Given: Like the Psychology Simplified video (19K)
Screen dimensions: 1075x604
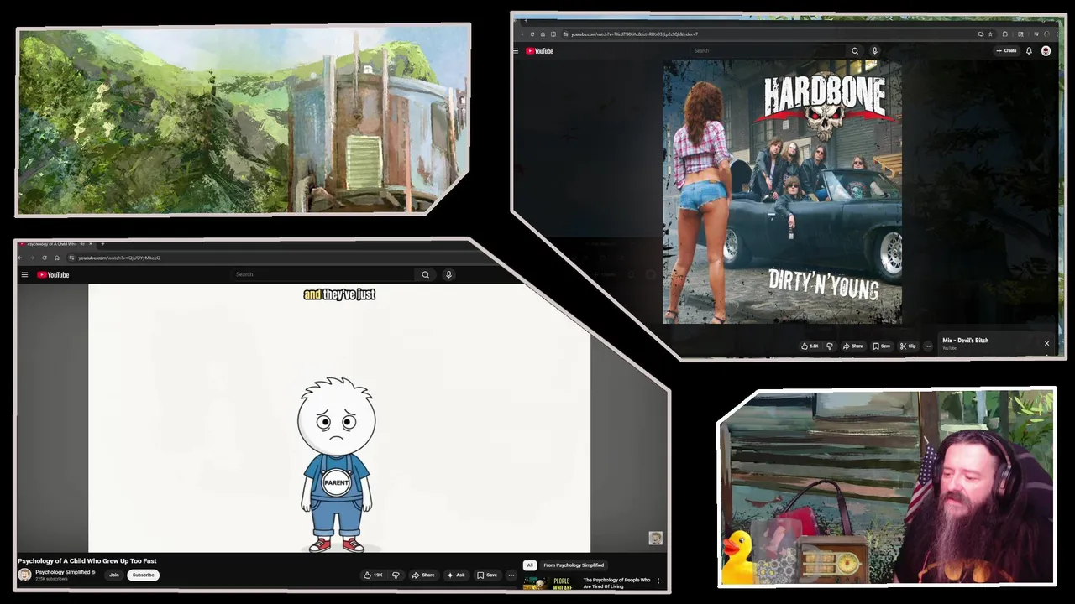Looking at the screenshot, I should [373, 575].
